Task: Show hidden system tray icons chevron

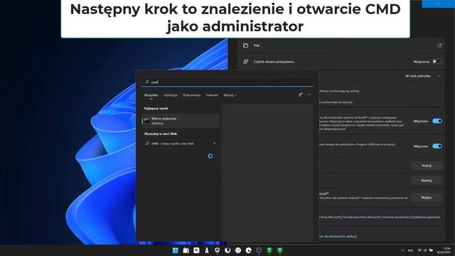Action: click(402, 250)
